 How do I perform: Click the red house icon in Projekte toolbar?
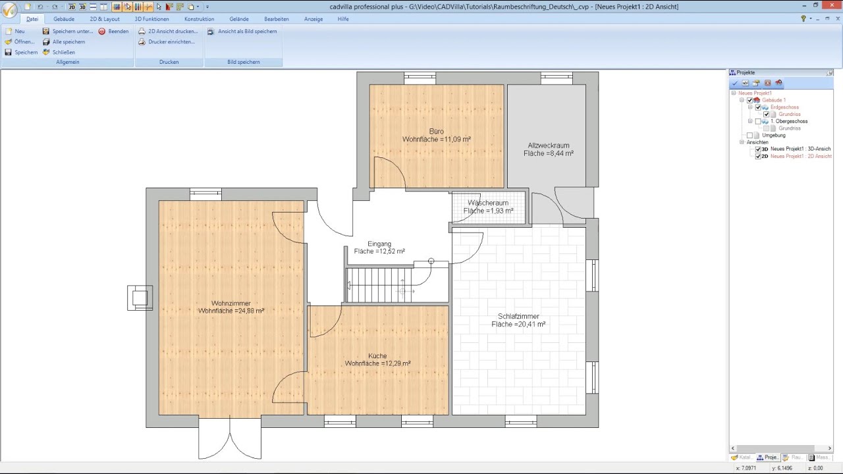pos(778,83)
